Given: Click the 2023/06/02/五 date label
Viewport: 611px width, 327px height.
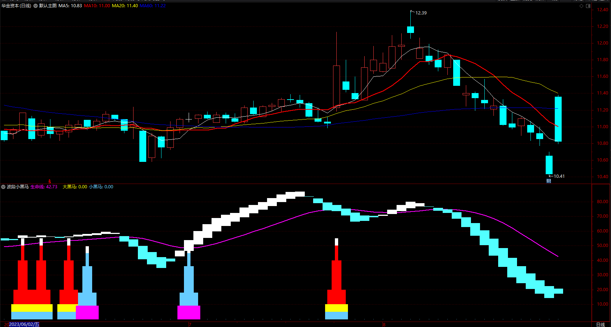Looking at the screenshot, I should pos(24,324).
